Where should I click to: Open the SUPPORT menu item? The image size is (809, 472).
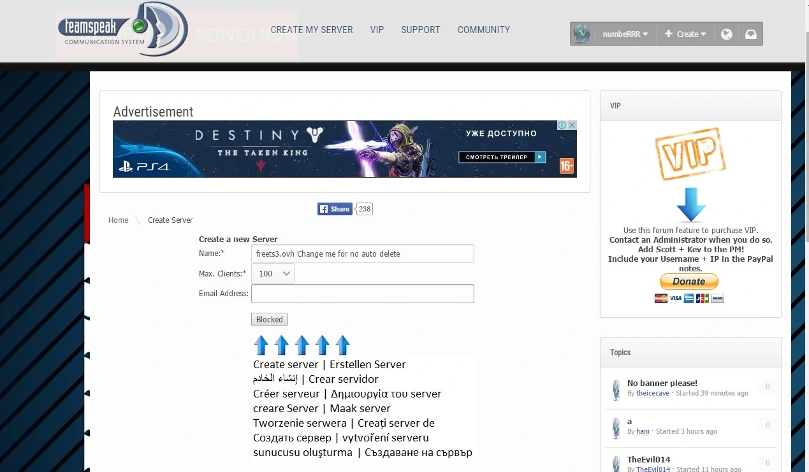point(421,30)
